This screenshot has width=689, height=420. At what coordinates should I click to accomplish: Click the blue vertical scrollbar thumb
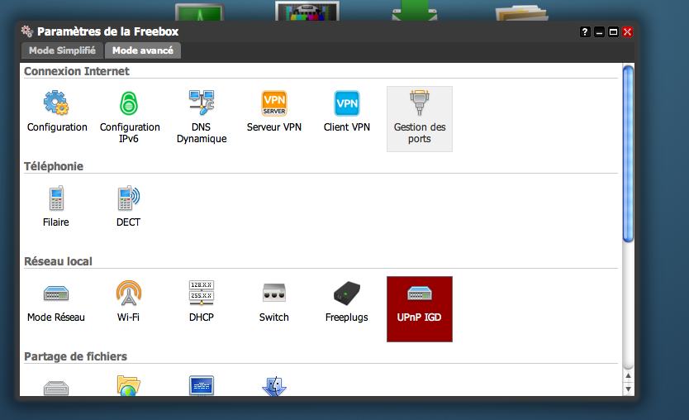tap(629, 154)
